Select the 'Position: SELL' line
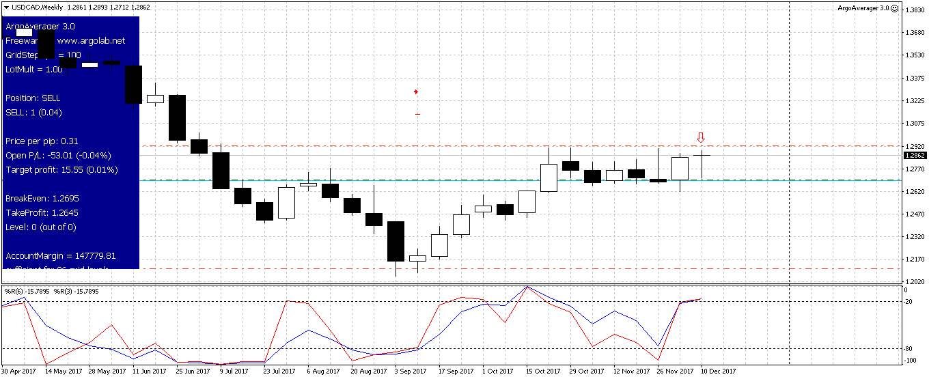The image size is (929, 379). click(33, 98)
